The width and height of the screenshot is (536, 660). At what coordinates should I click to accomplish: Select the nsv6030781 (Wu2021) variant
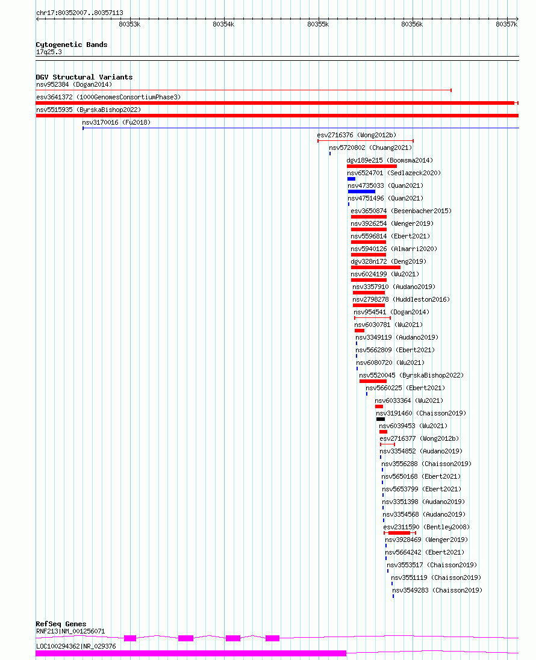[388, 325]
